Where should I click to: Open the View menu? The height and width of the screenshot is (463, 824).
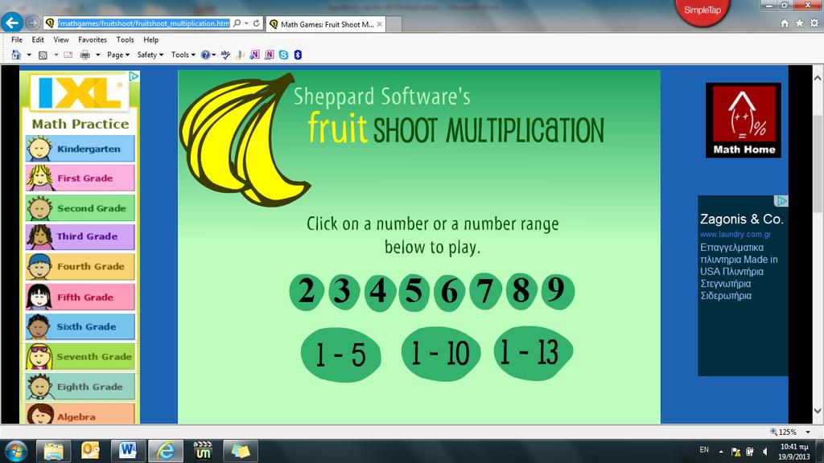click(x=61, y=39)
